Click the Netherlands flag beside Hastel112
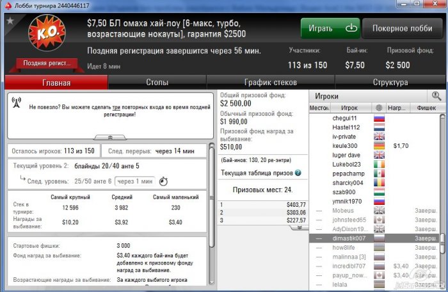448x292 pixels. coord(379,127)
